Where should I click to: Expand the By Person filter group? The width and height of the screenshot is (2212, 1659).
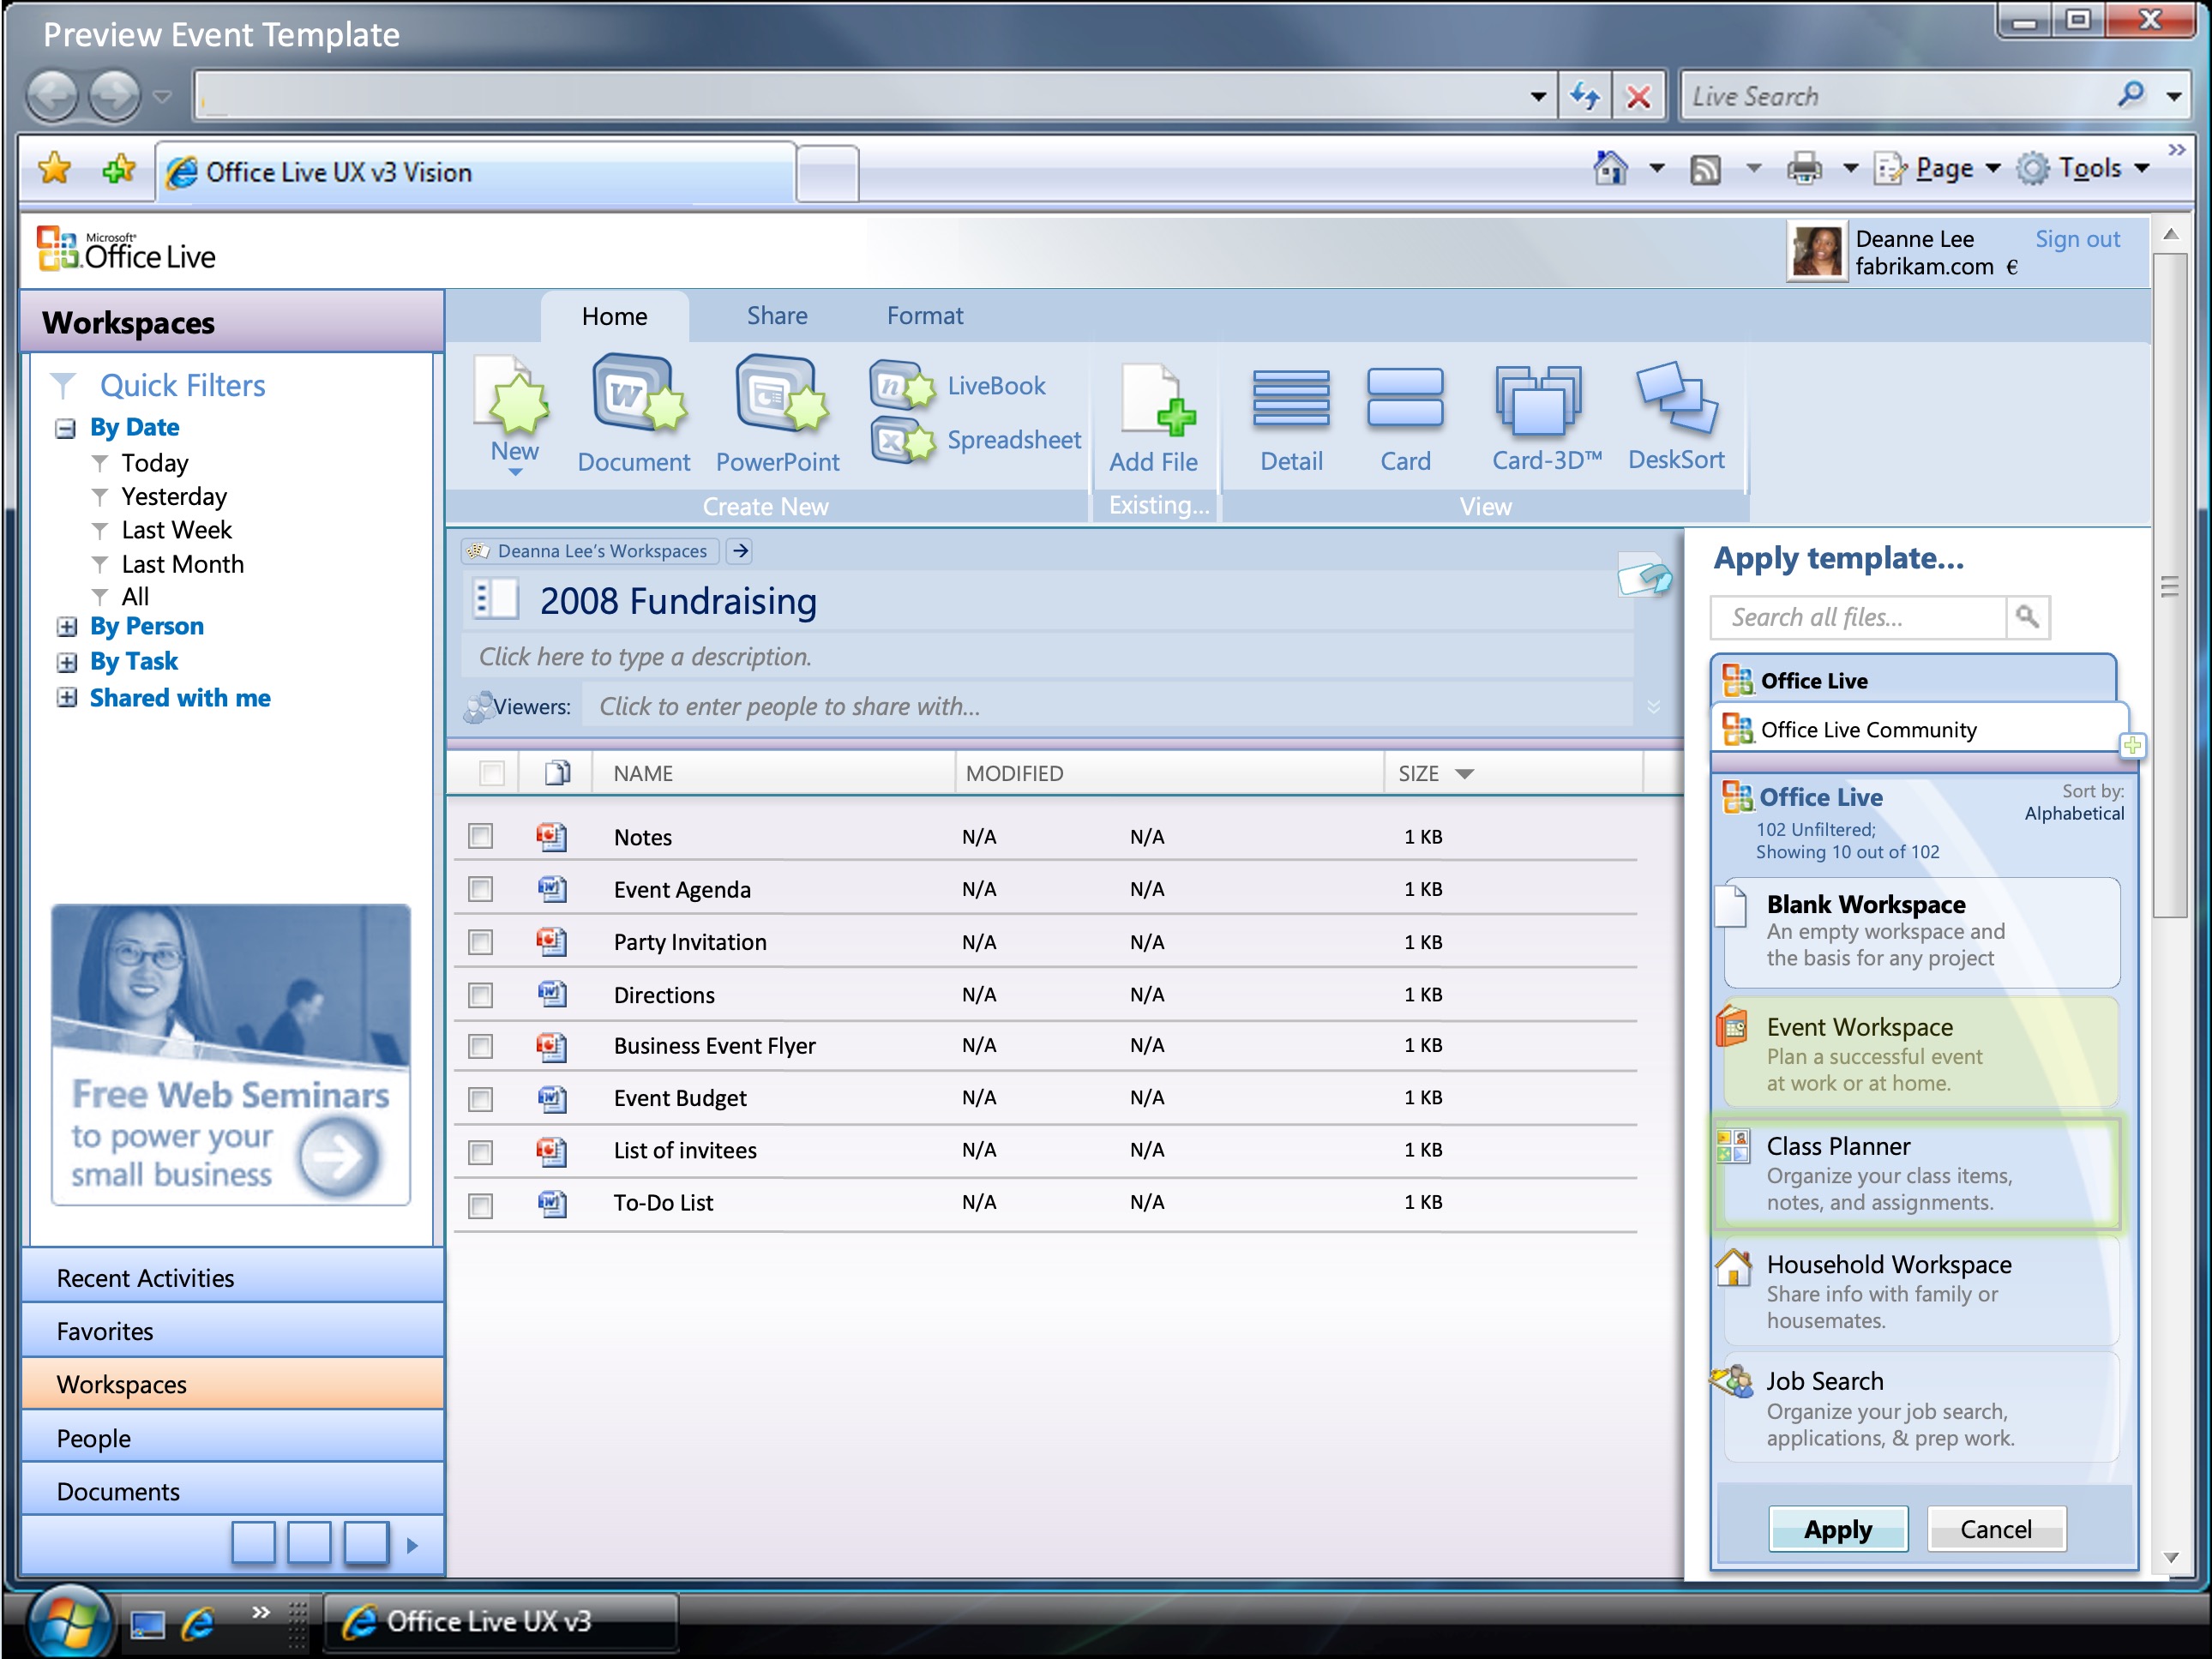tap(66, 627)
